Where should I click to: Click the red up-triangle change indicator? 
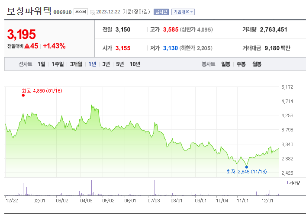pyautogui.click(x=27, y=46)
